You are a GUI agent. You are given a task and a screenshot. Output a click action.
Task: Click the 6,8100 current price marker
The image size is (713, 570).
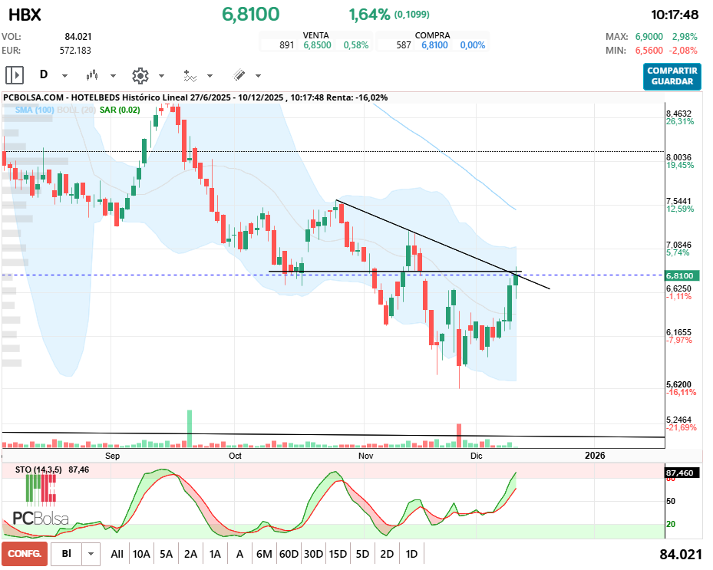tap(680, 275)
